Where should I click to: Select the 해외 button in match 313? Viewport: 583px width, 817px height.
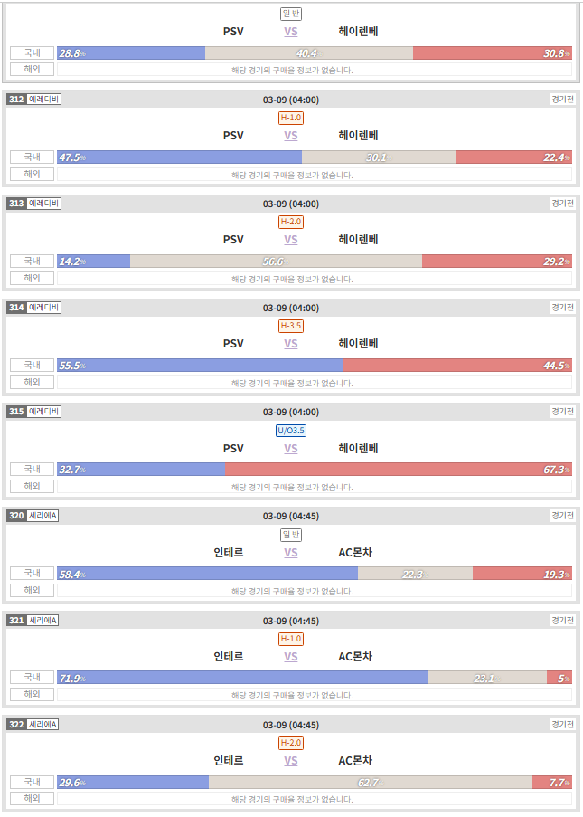(x=33, y=278)
